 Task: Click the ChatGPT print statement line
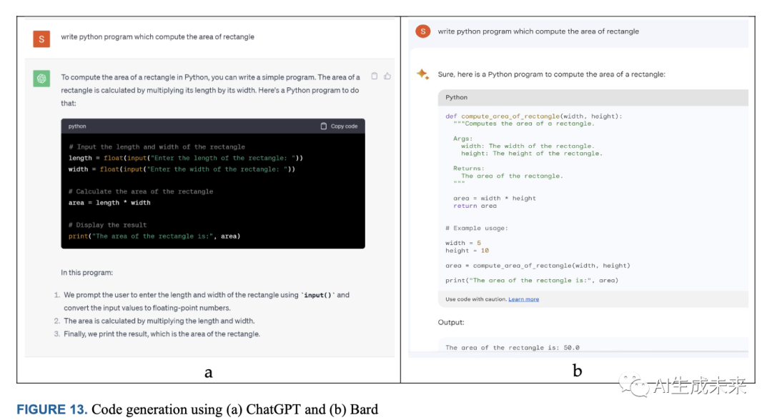click(154, 236)
